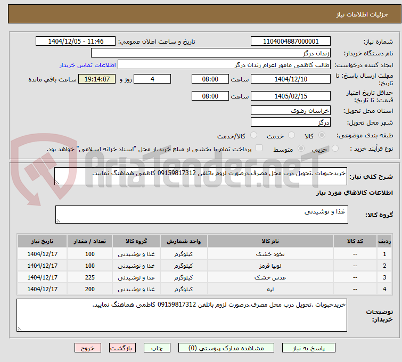Click the نام کالا column header
Screen dimensions: 402x362
[270, 241]
